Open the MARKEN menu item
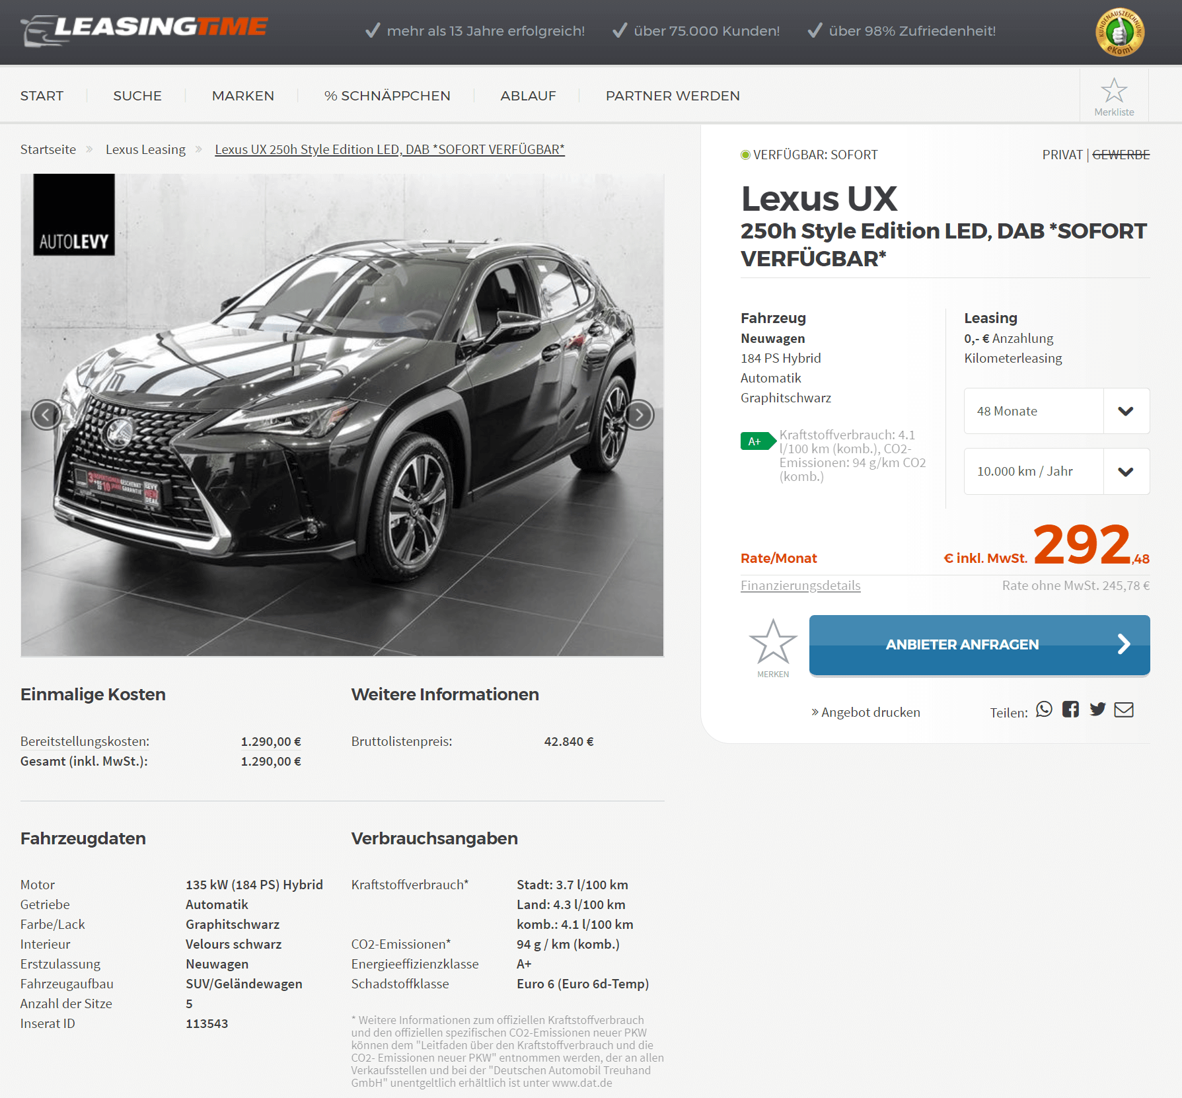 [242, 96]
